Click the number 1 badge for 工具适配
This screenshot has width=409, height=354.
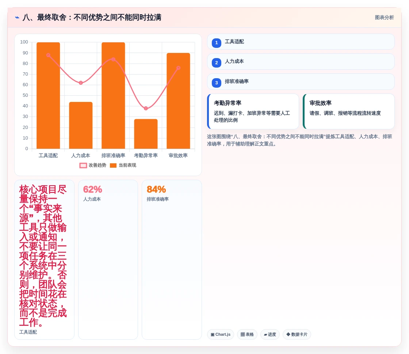click(x=217, y=43)
